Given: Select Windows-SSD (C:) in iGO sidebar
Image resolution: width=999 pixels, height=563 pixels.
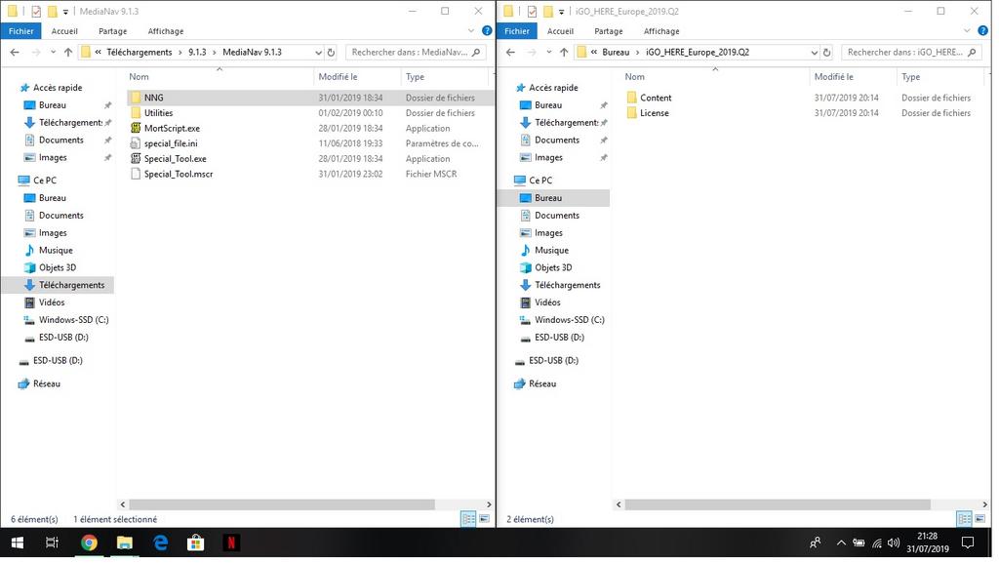Looking at the screenshot, I should pos(561,320).
